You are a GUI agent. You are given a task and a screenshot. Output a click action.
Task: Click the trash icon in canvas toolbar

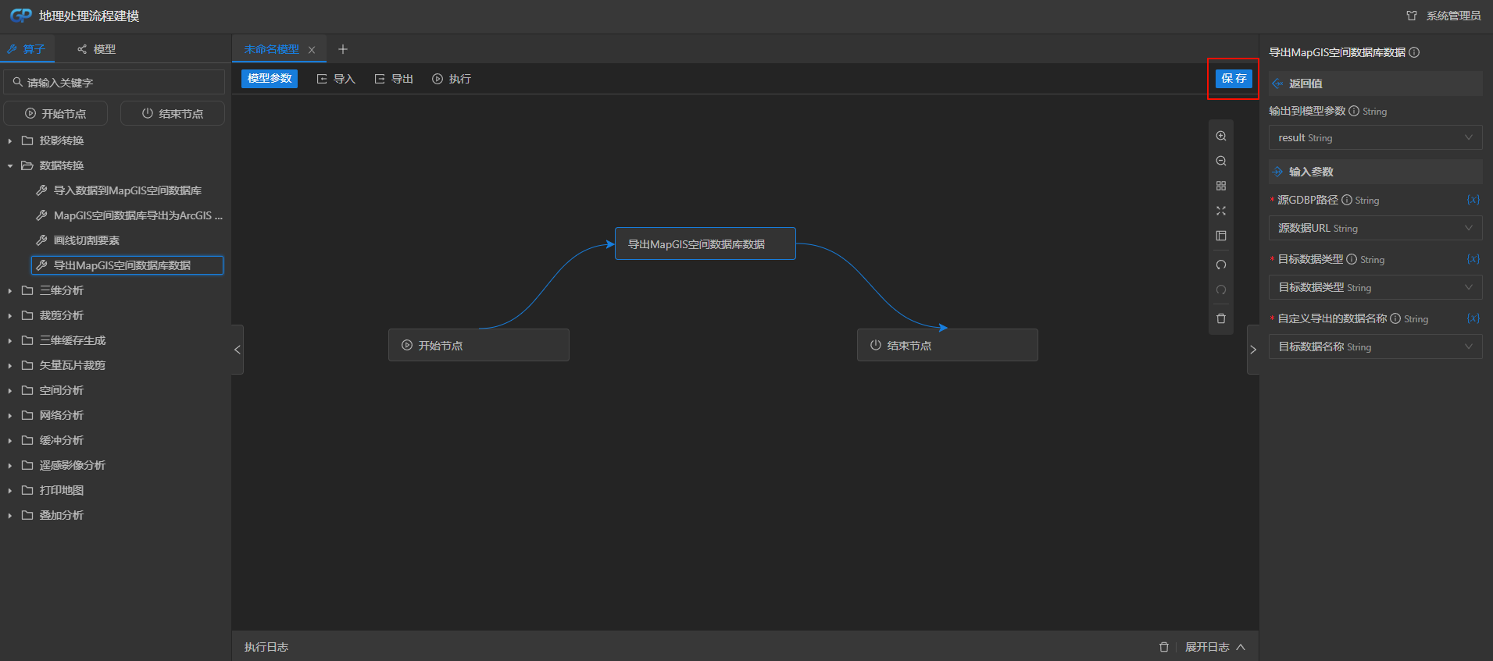click(x=1221, y=318)
